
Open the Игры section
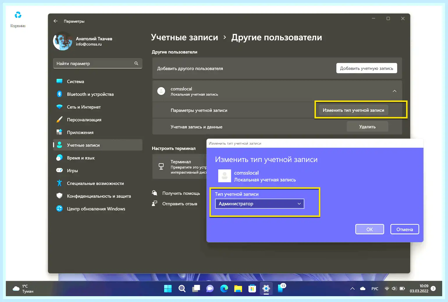click(x=97, y=171)
